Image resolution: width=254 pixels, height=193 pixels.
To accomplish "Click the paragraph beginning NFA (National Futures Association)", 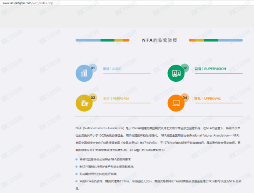I will coord(158,139).
